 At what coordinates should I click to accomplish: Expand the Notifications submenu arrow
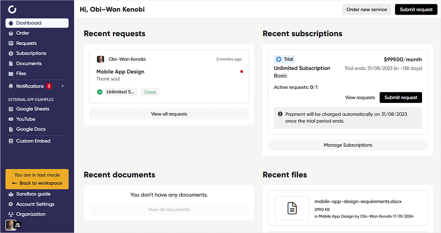(63, 86)
